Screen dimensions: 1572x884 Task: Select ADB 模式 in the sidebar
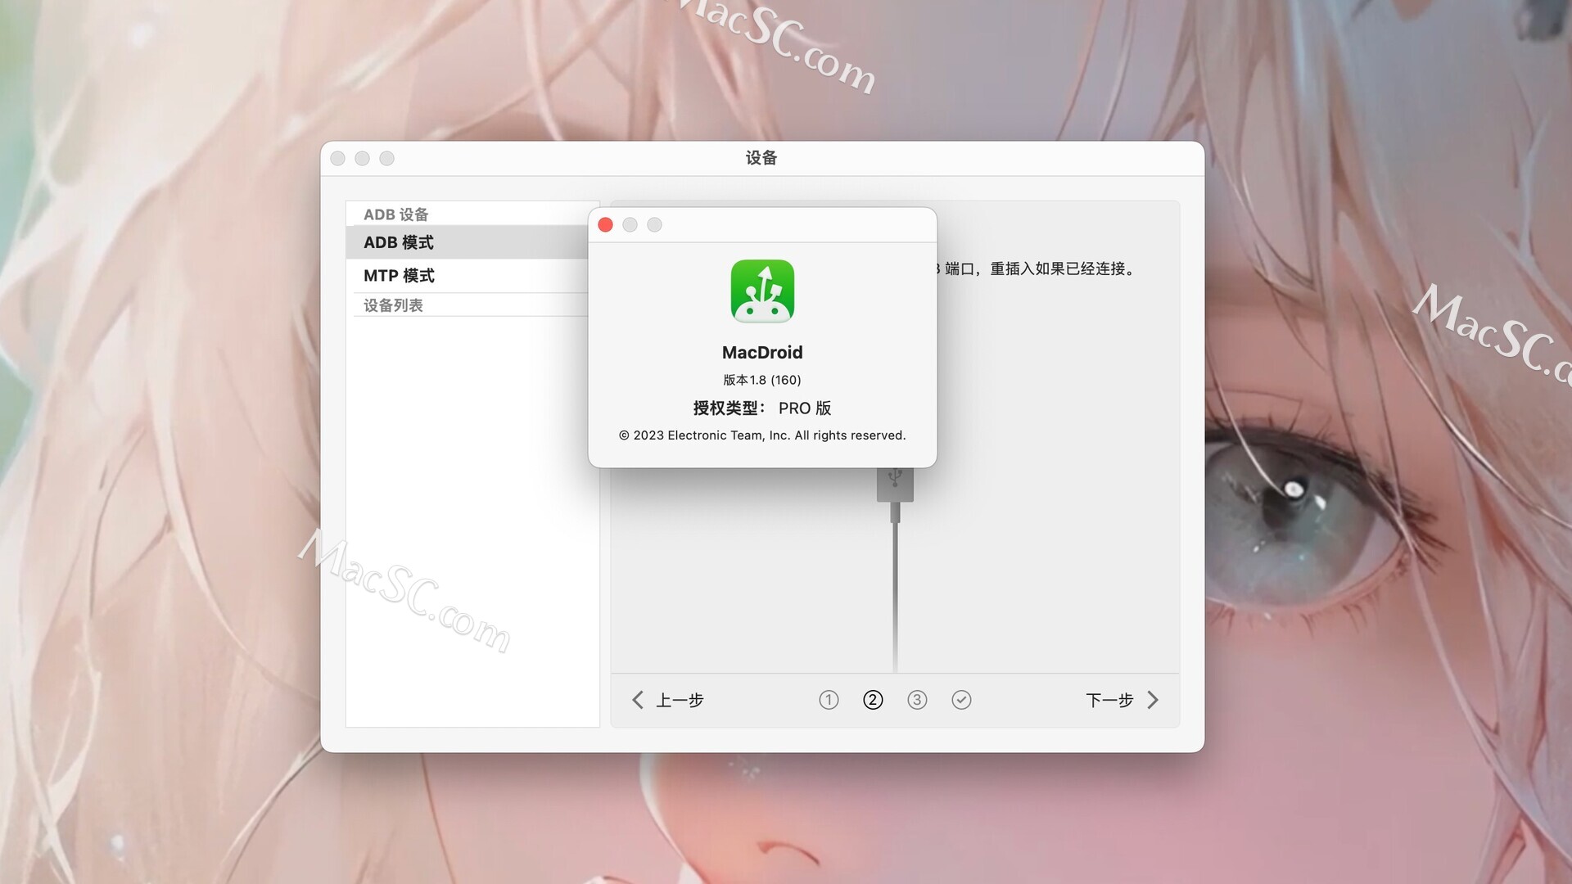click(472, 242)
